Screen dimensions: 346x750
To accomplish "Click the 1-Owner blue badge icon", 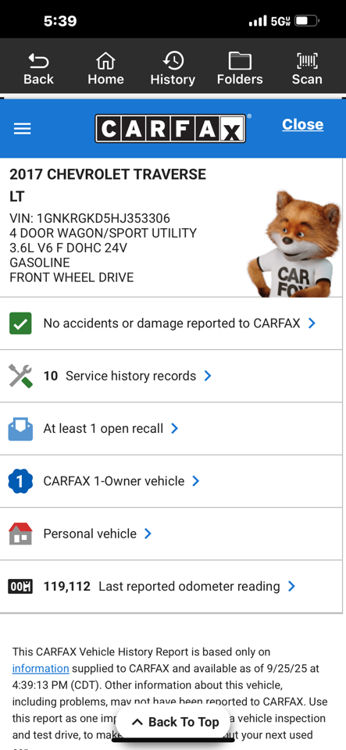I will coord(20,481).
